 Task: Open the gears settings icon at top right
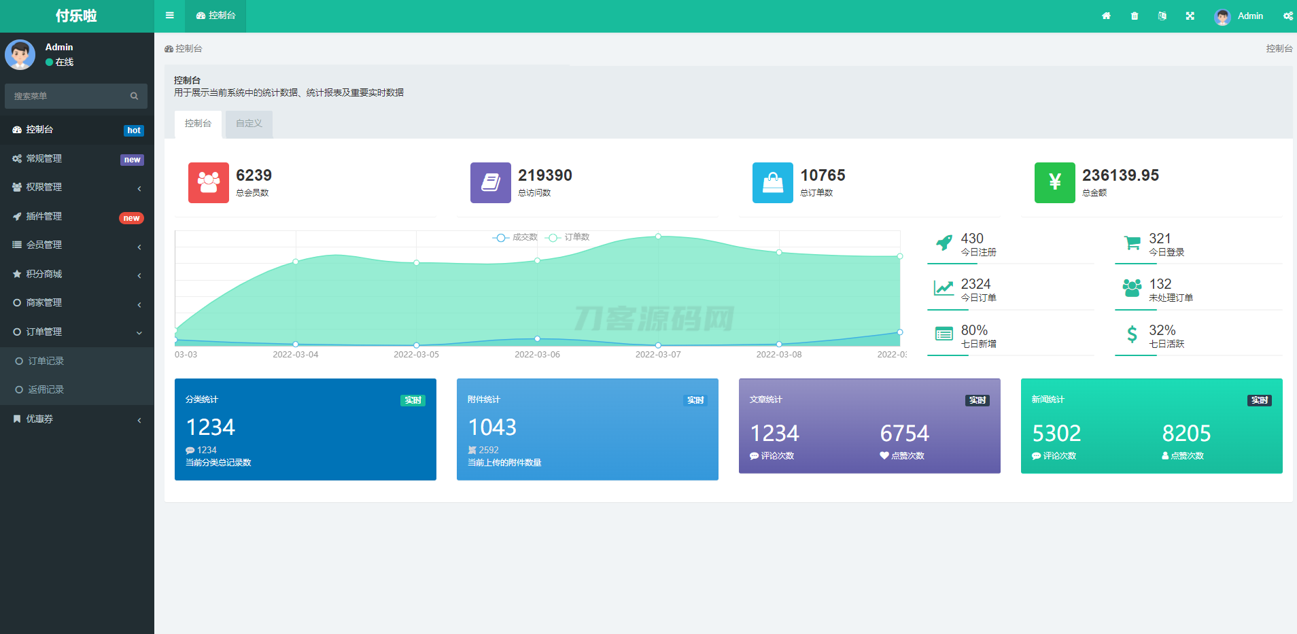click(1288, 16)
